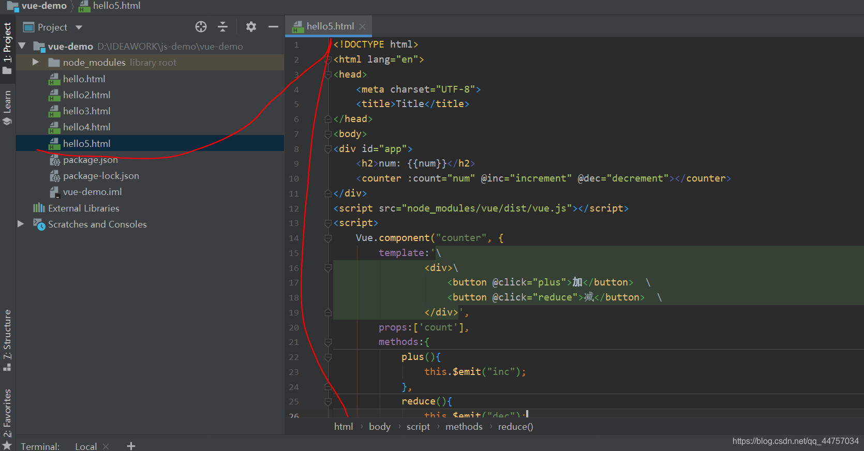Image resolution: width=864 pixels, height=451 pixels.
Task: Fold the html tag at line 2
Action: [328, 59]
